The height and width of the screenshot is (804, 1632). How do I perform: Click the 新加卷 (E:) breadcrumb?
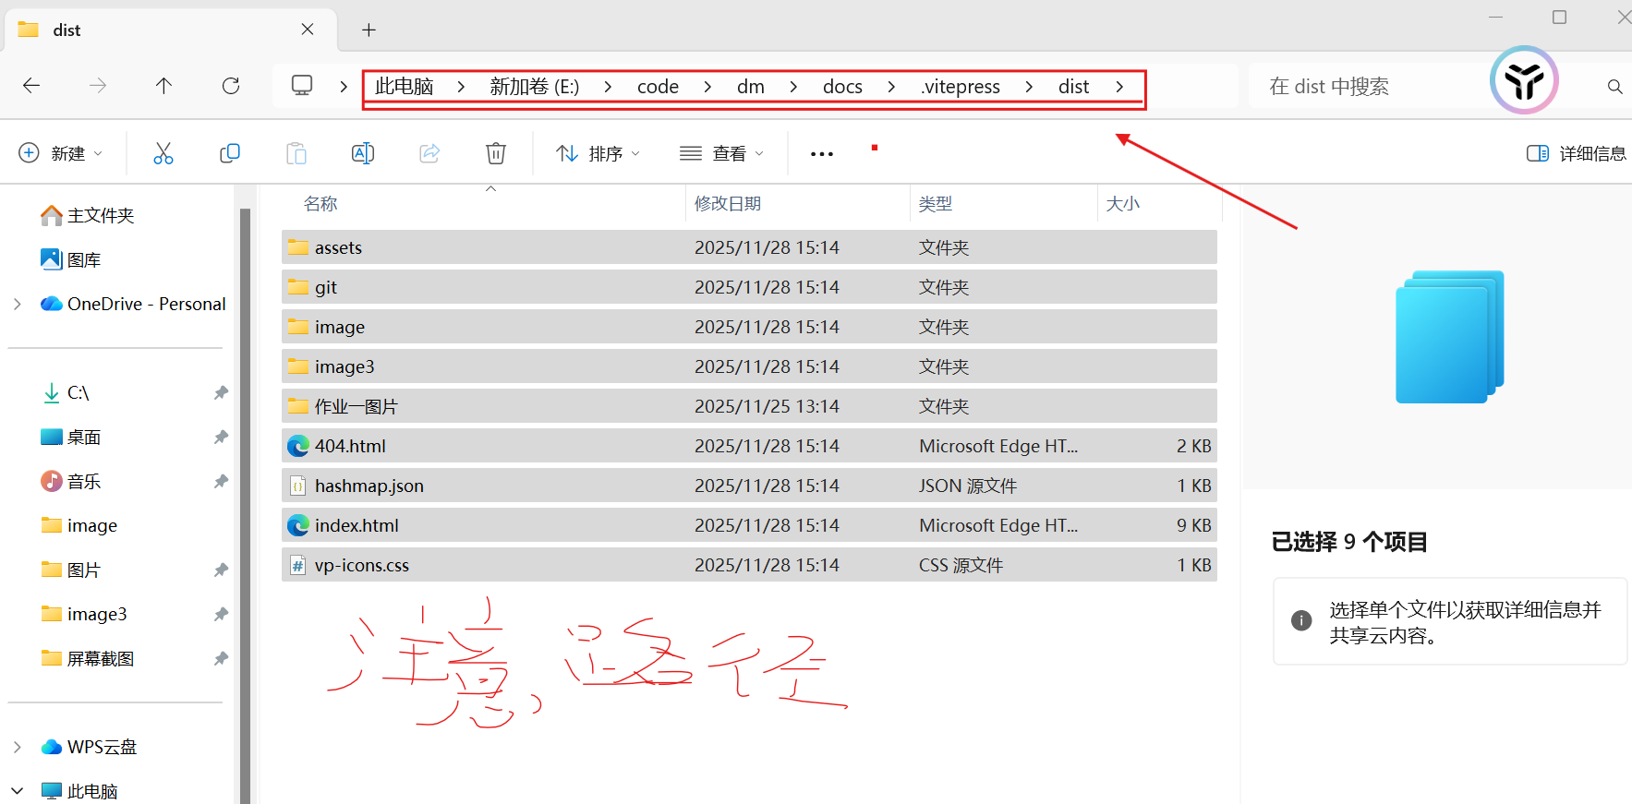534,87
